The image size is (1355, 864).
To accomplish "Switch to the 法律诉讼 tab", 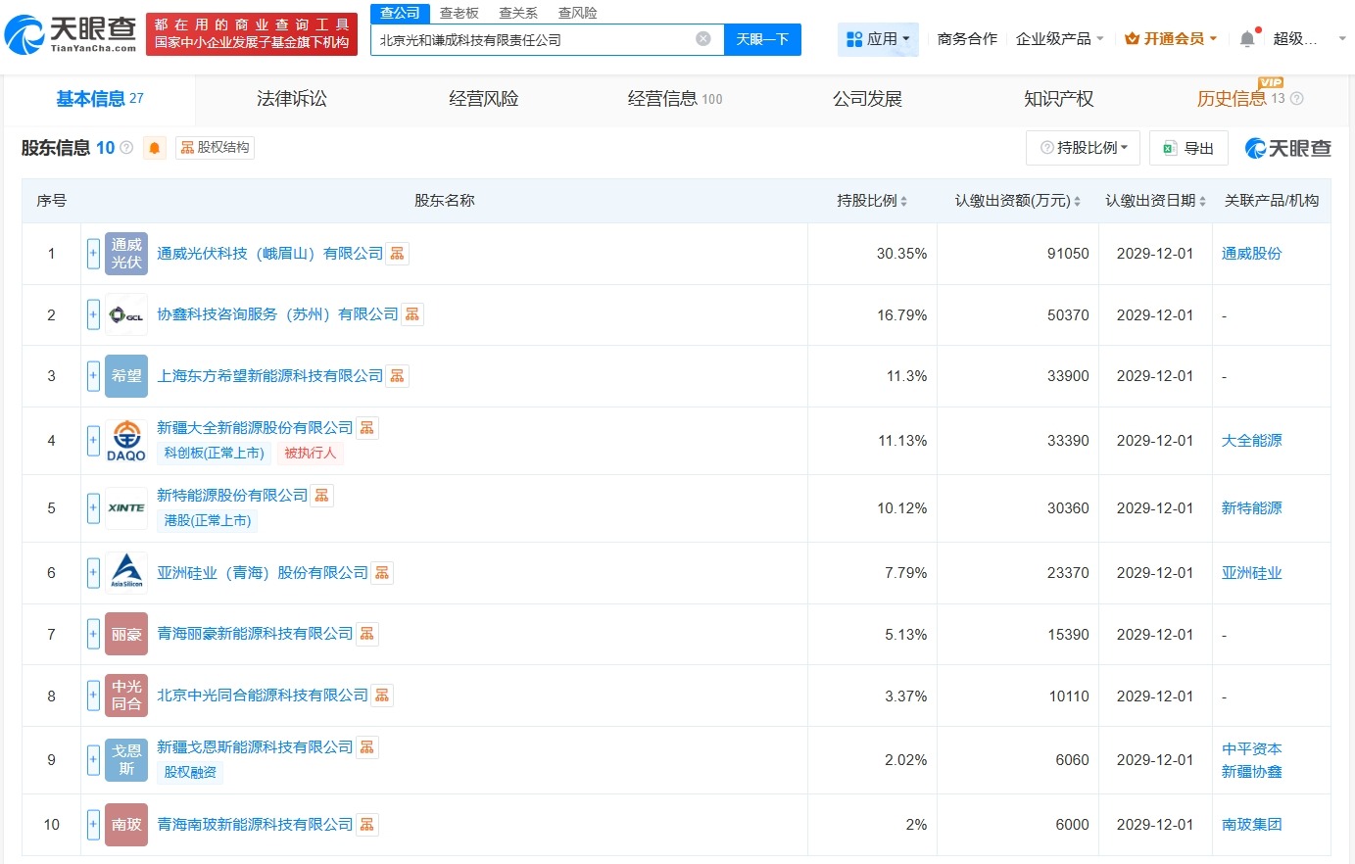I will coord(291,98).
